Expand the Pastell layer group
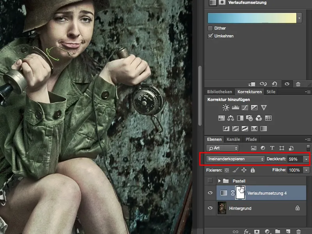Screen dimensions: 312x234 [220, 181]
